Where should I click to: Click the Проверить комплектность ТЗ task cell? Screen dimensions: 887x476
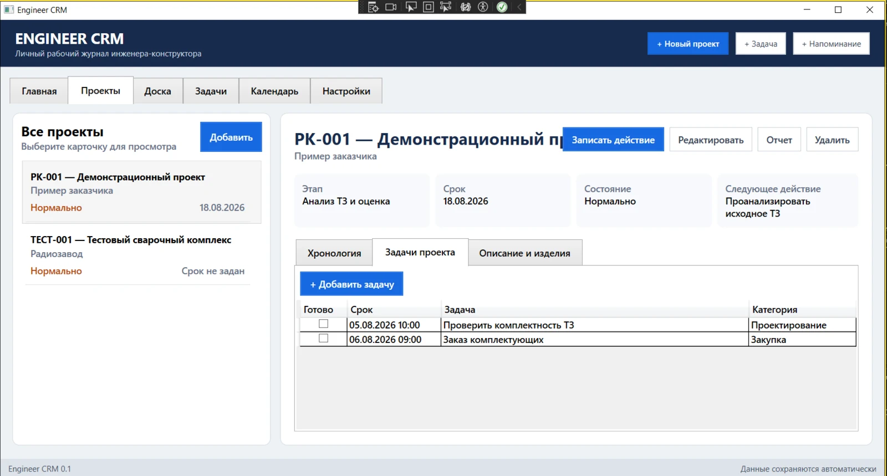pos(594,325)
